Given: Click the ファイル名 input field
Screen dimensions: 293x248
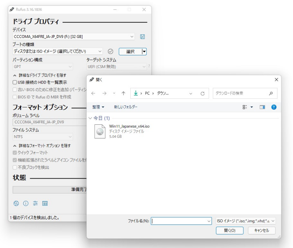Looking at the screenshot, I should pyautogui.click(x=181, y=221).
